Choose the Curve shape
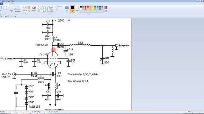This screenshot has width=204, height=114. [41, 7]
